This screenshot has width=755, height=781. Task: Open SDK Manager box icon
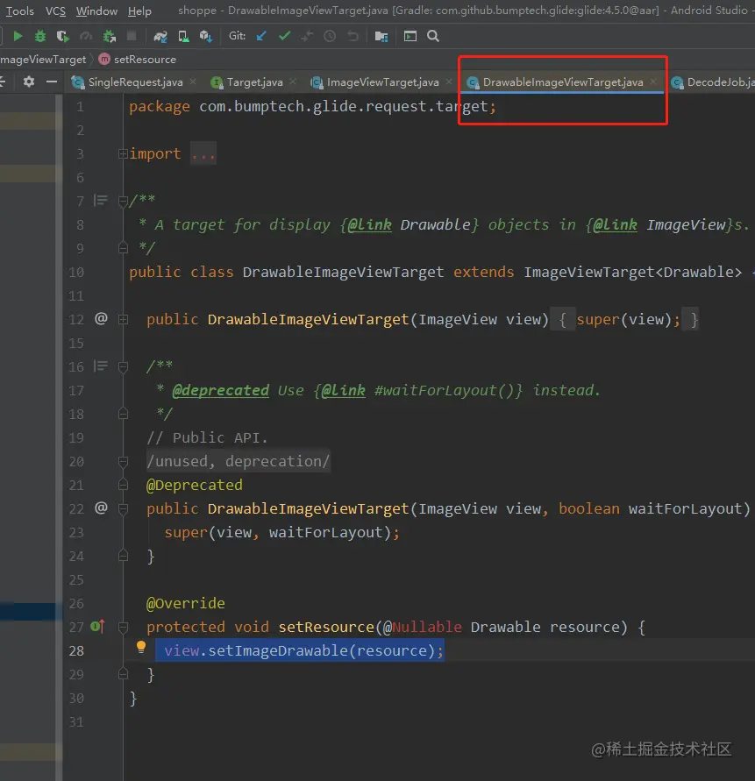[x=205, y=36]
